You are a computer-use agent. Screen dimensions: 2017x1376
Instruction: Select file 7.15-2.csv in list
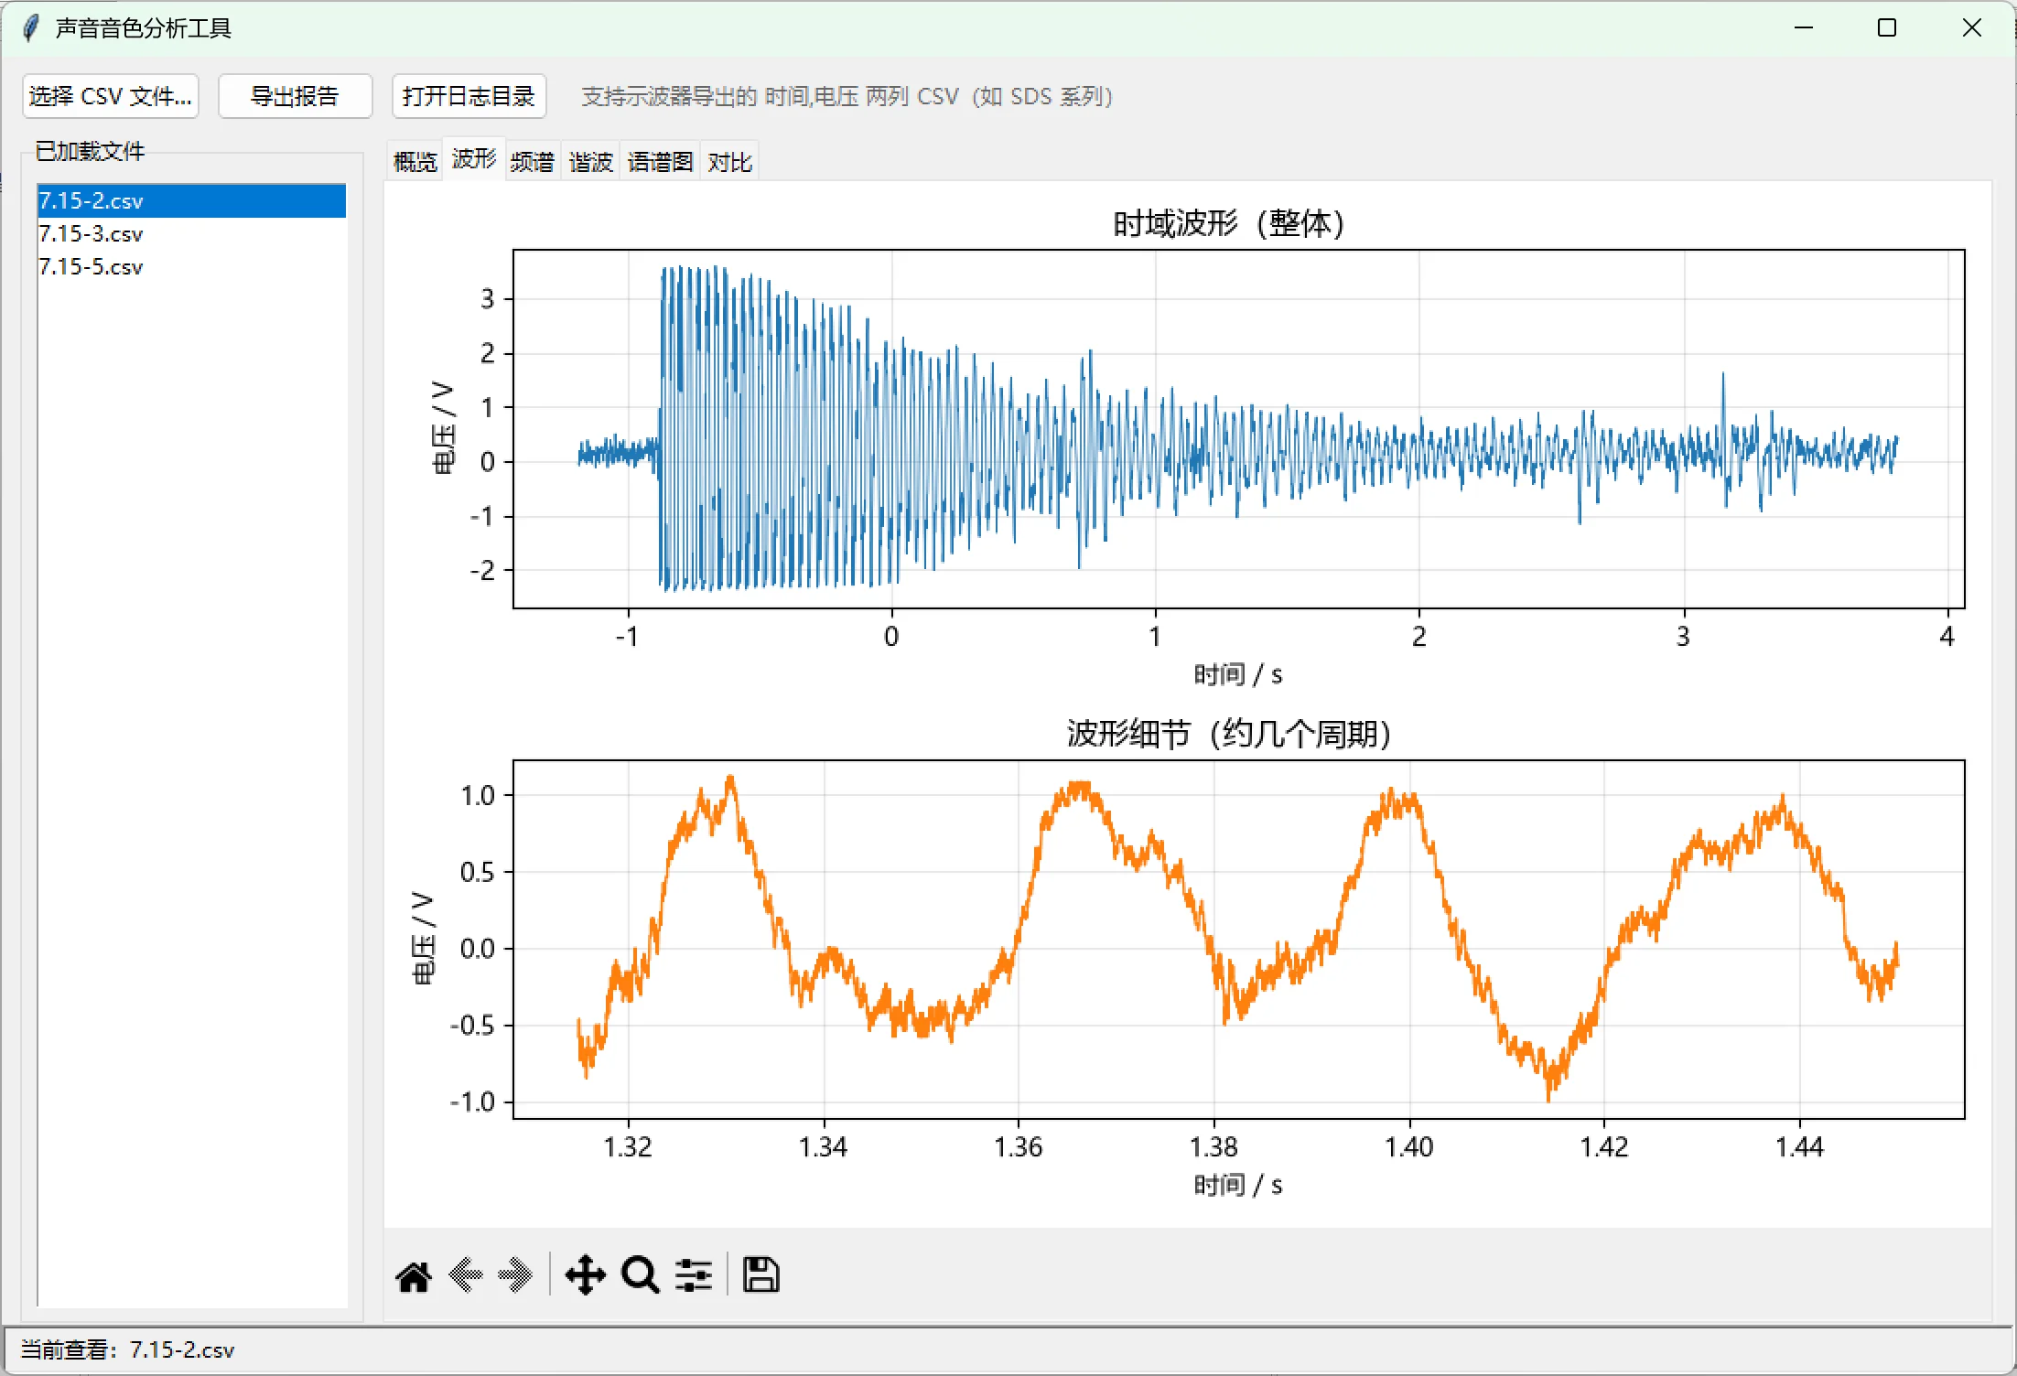tap(191, 200)
